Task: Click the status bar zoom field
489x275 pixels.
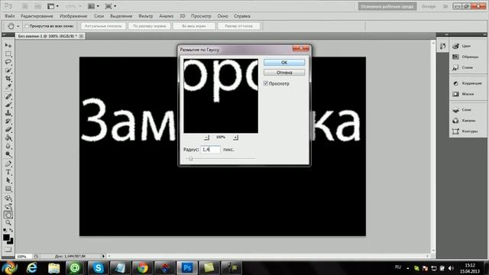Action: coord(24,257)
